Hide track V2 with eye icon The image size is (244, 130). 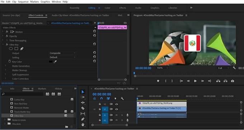click(117, 104)
